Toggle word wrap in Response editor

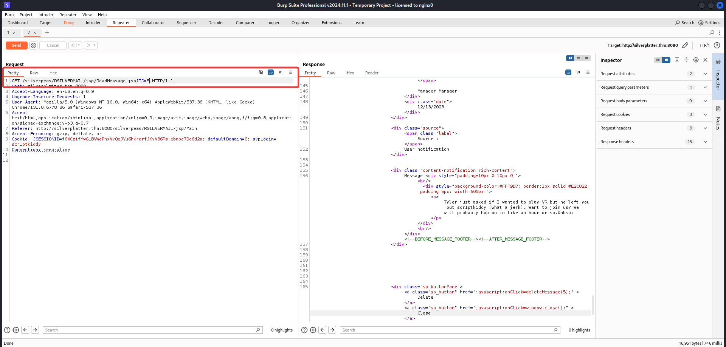pos(568,72)
